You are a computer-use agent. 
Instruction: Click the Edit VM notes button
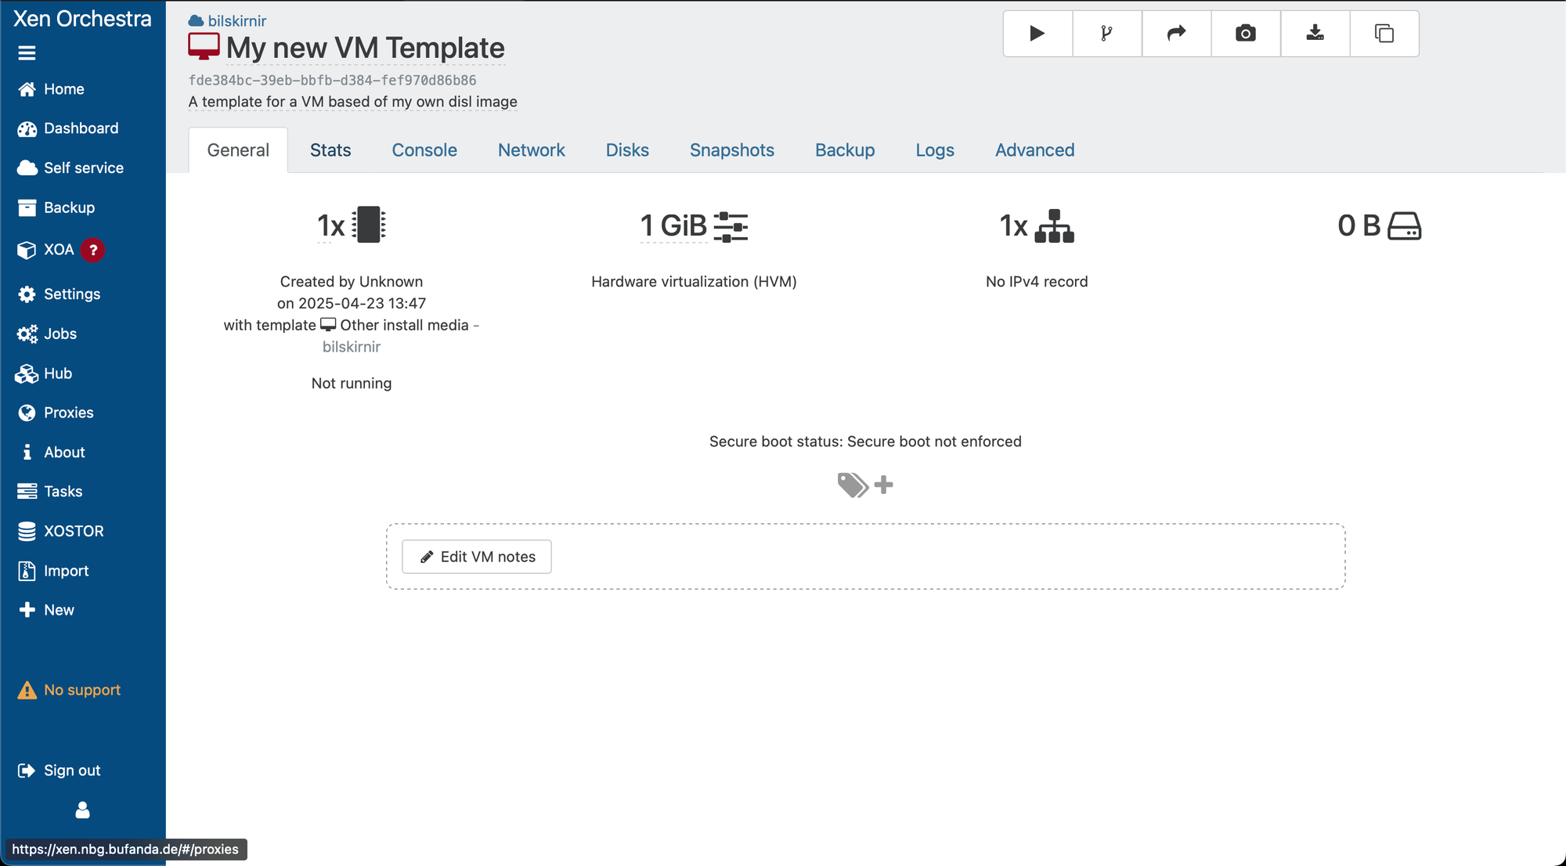point(477,557)
